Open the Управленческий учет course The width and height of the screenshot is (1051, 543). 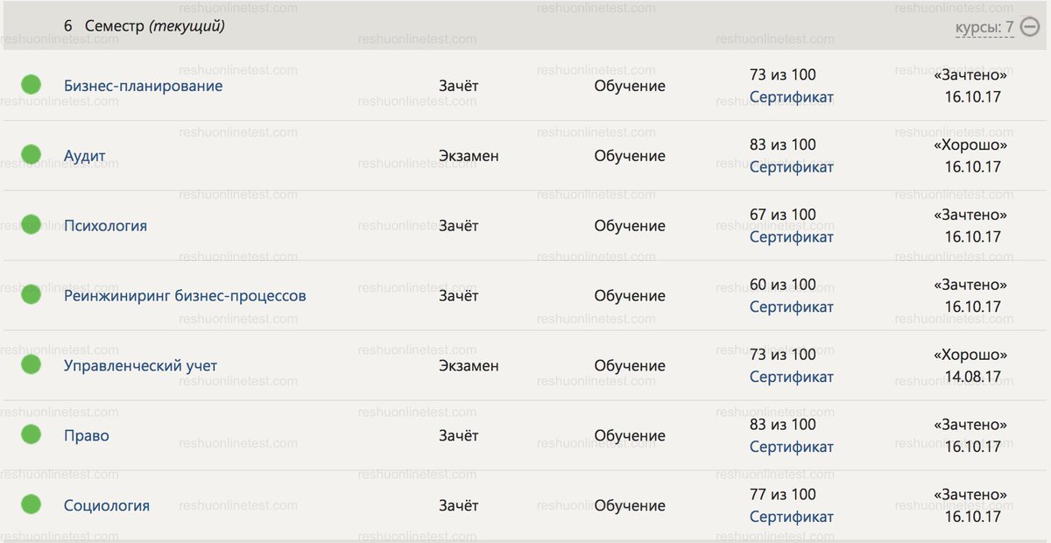tap(139, 365)
